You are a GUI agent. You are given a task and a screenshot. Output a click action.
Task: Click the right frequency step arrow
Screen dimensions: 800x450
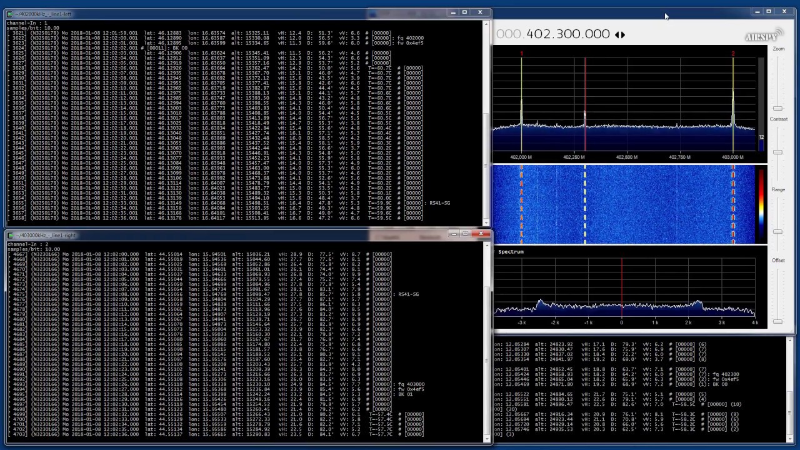point(622,35)
